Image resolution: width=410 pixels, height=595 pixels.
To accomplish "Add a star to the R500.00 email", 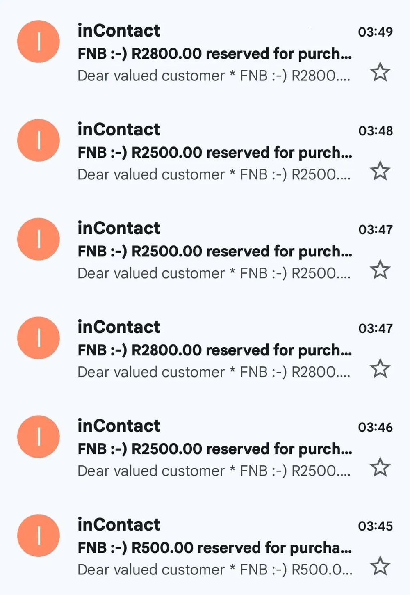I will pyautogui.click(x=380, y=566).
